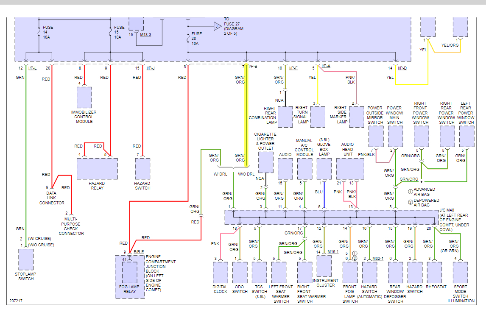486x315 pixels.
Task: Open the I/P-L connector reference
Action: 33,68
